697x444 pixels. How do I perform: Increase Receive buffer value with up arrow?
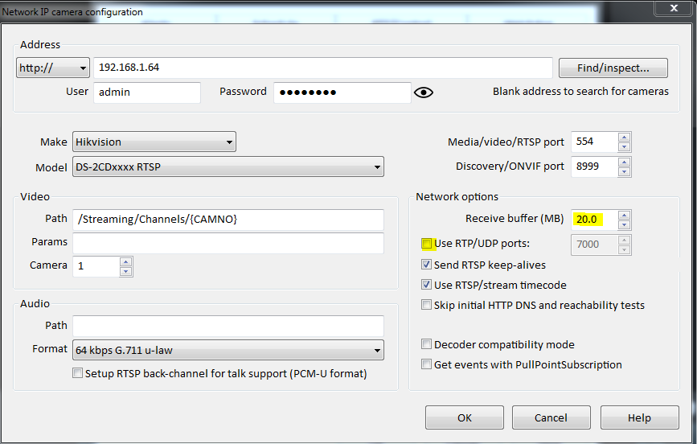(624, 215)
